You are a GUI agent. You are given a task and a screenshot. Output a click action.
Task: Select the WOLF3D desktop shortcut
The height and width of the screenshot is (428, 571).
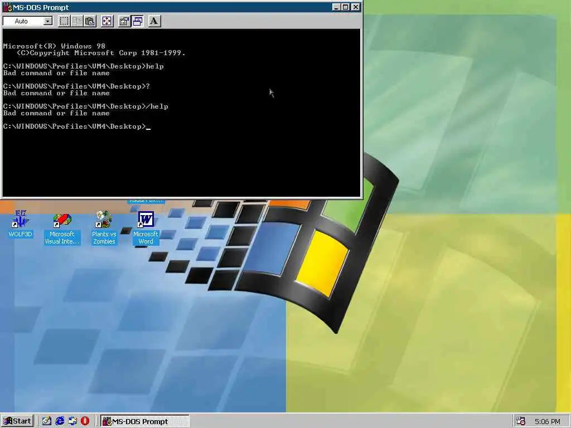click(x=20, y=223)
